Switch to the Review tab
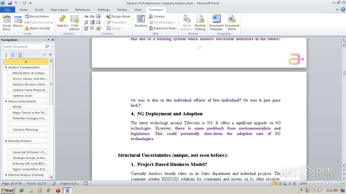 (x=122, y=10)
